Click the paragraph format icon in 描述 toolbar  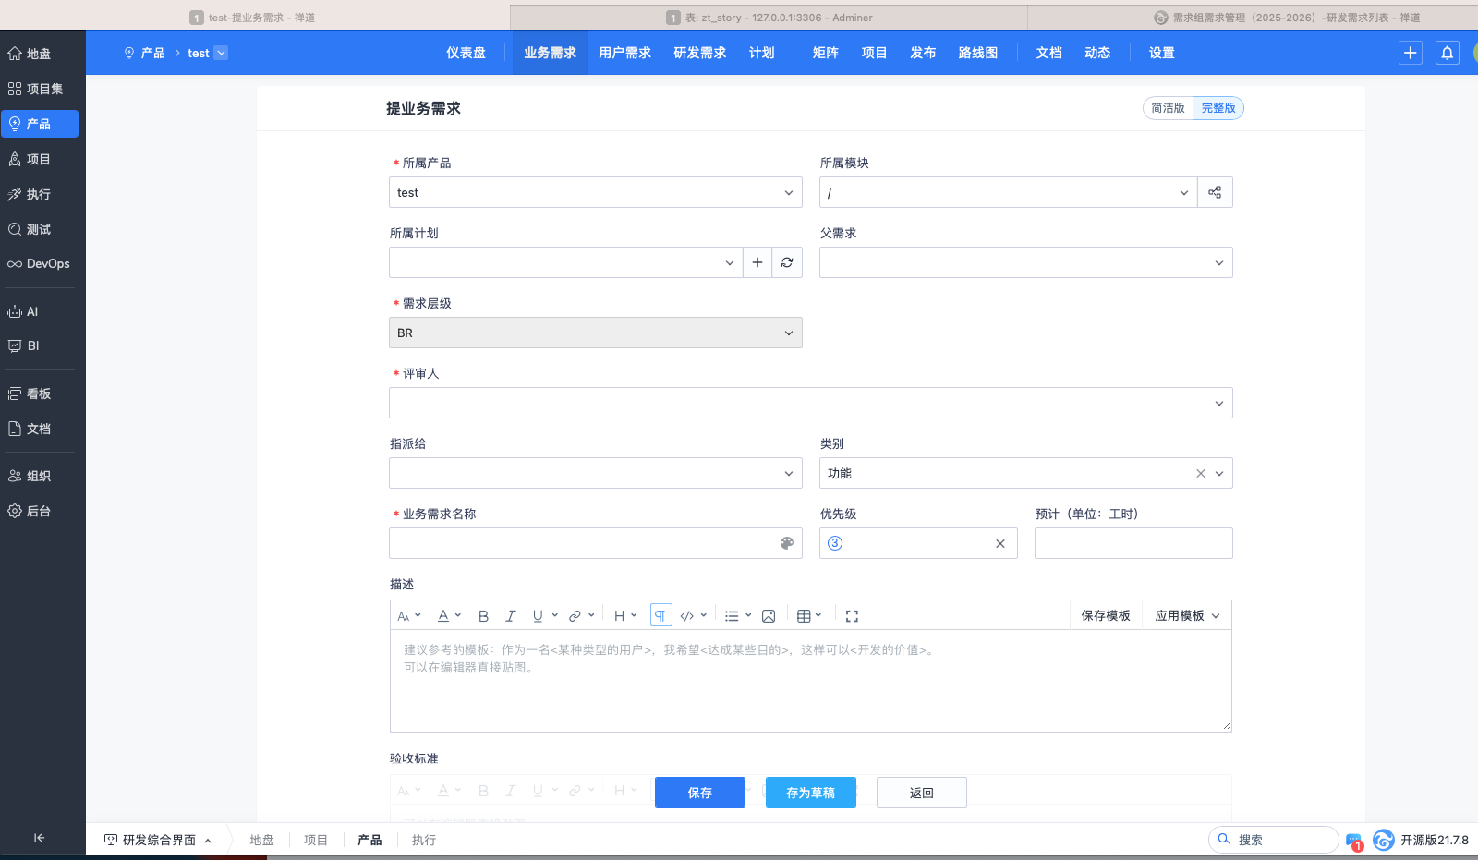660,616
